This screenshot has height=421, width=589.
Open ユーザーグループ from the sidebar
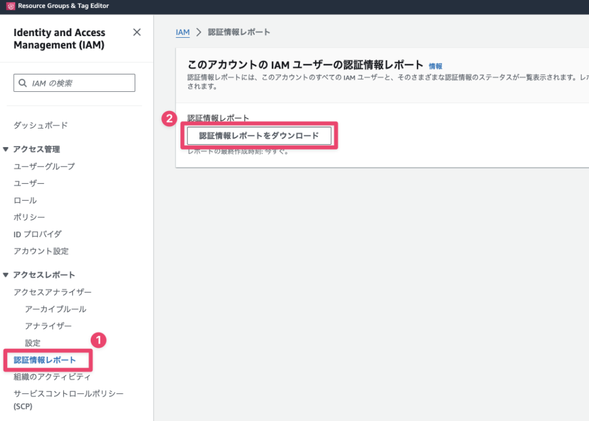click(x=43, y=166)
